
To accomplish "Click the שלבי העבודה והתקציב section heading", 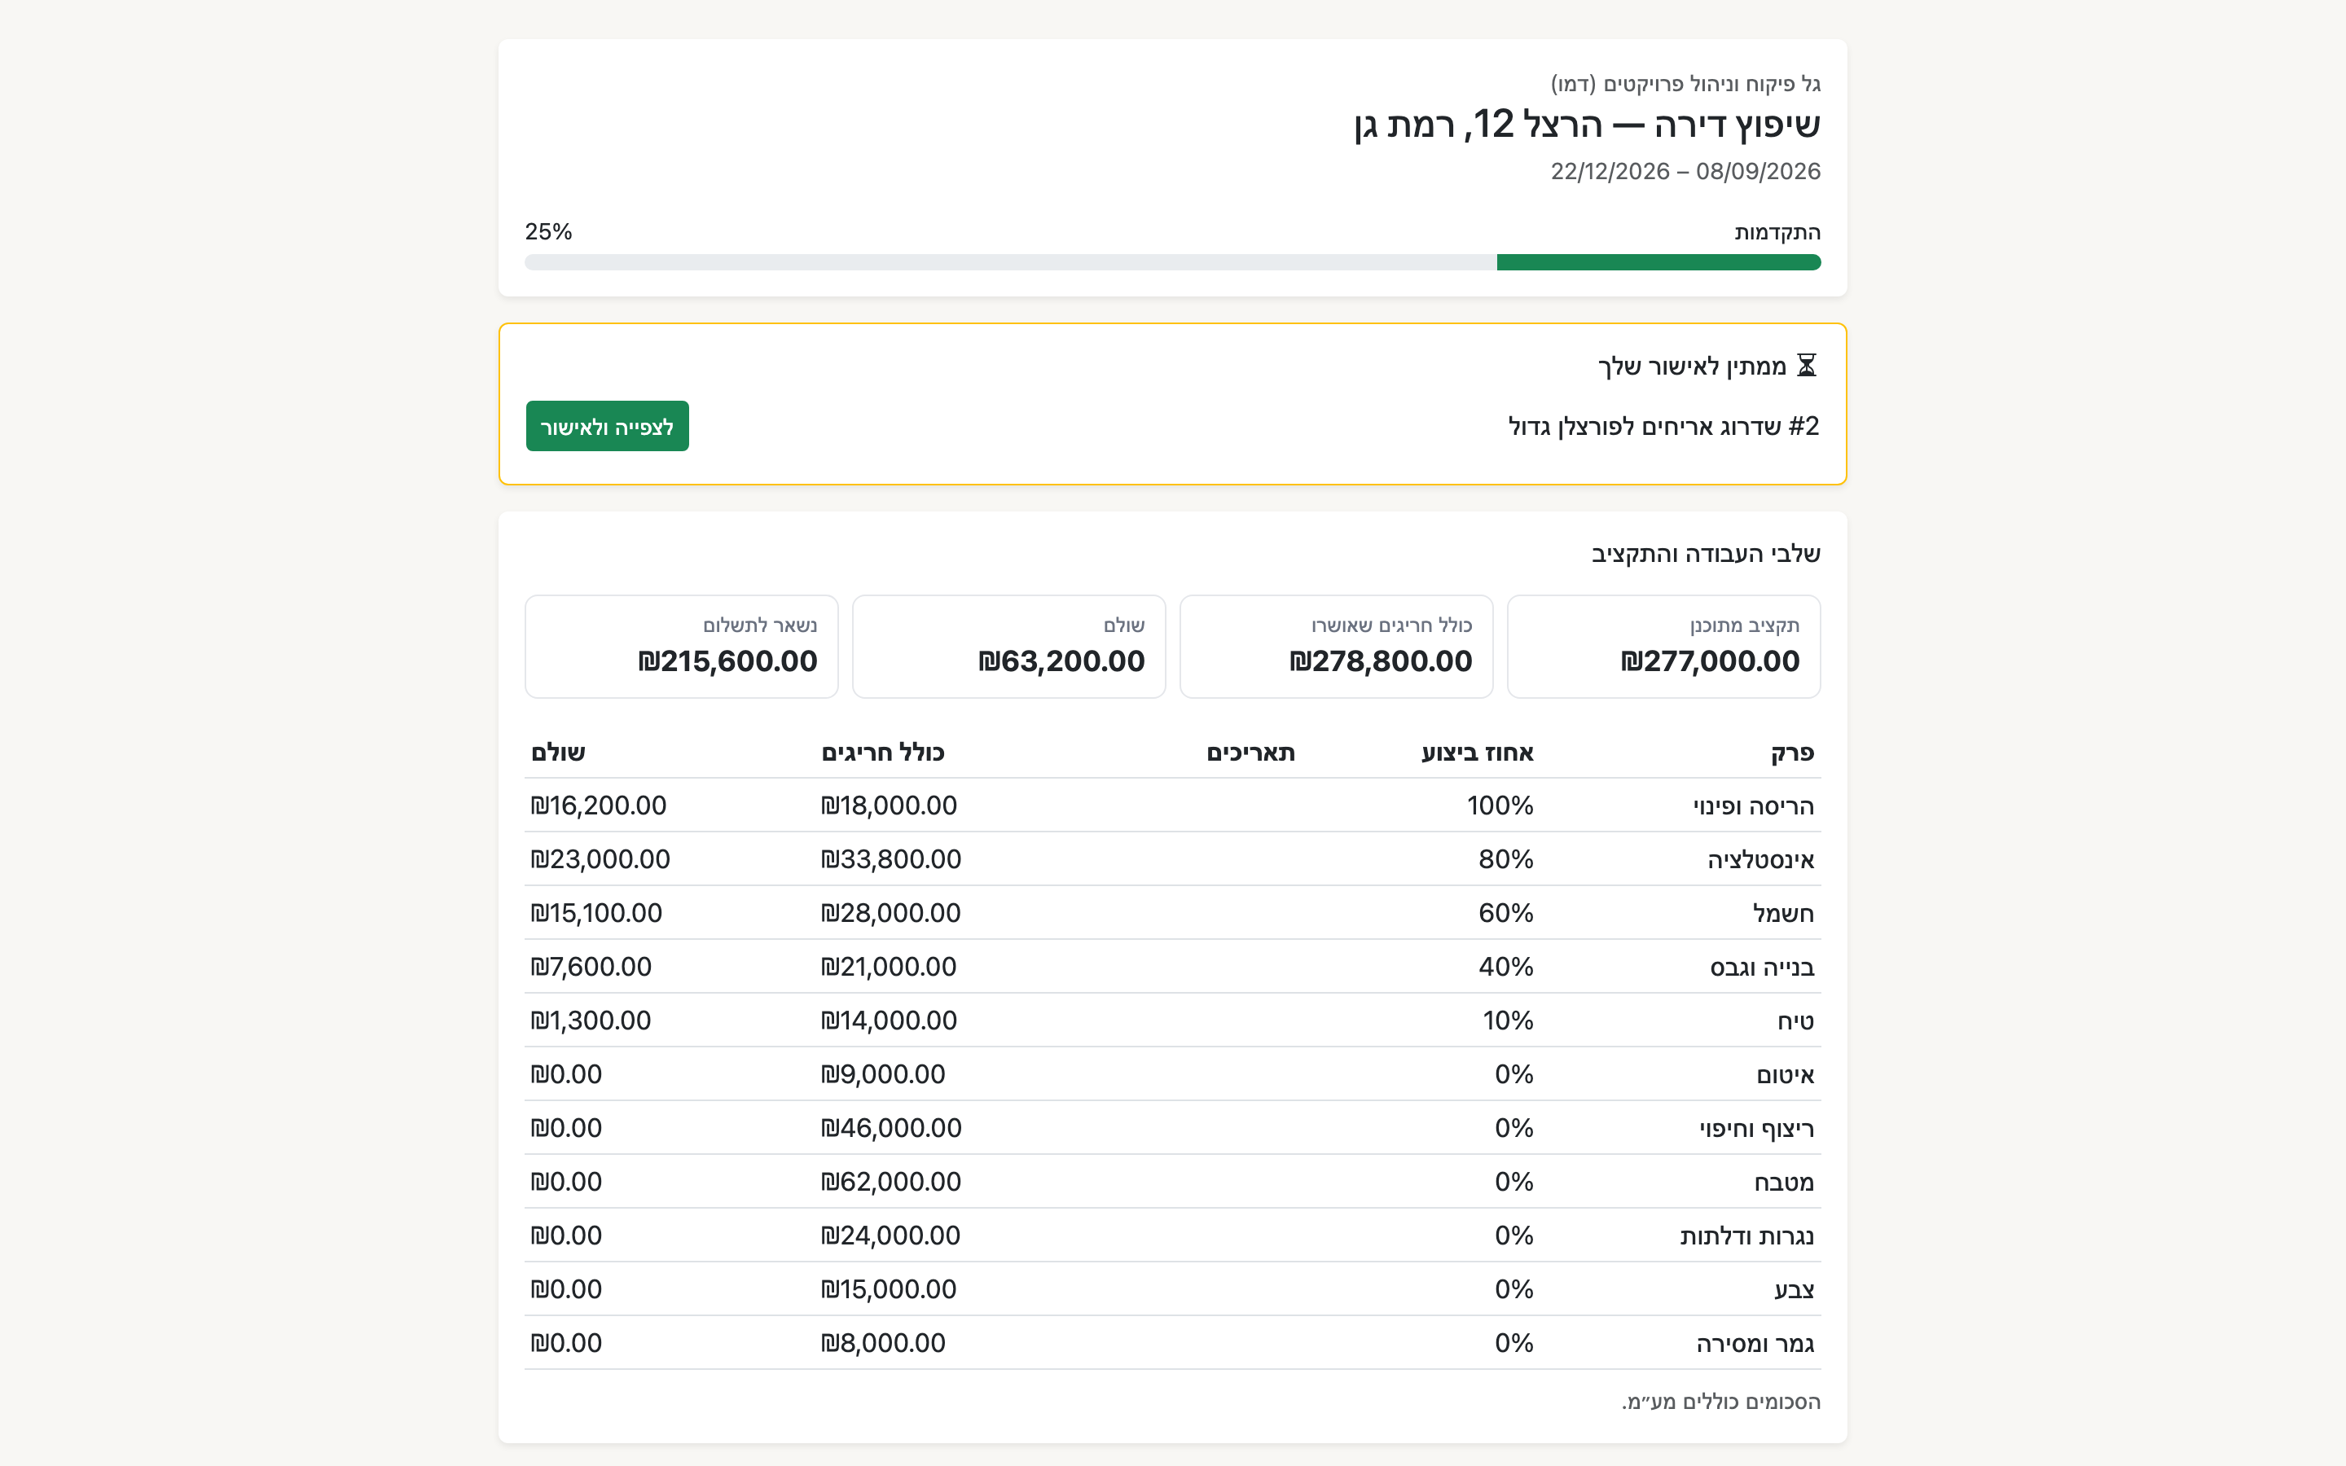I will pos(1705,554).
